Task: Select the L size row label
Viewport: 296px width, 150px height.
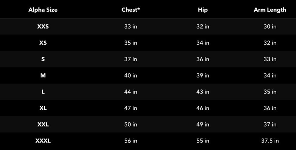Action: [43, 92]
